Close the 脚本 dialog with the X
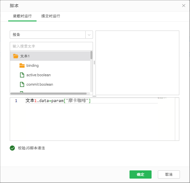This screenshot has width=190, height=183. (x=184, y=6)
